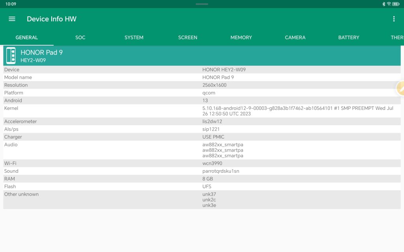Tap the HONOR Pad 9 device icon
Viewport: 404px width, 252px height.
pos(11,56)
